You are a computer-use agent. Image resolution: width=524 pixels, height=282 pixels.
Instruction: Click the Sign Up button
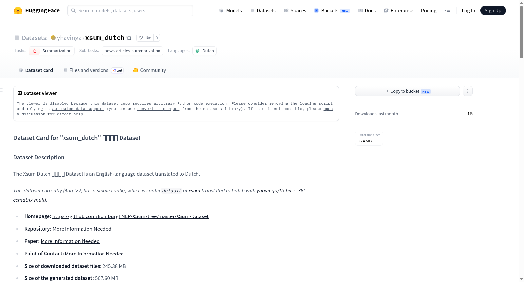[493, 10]
